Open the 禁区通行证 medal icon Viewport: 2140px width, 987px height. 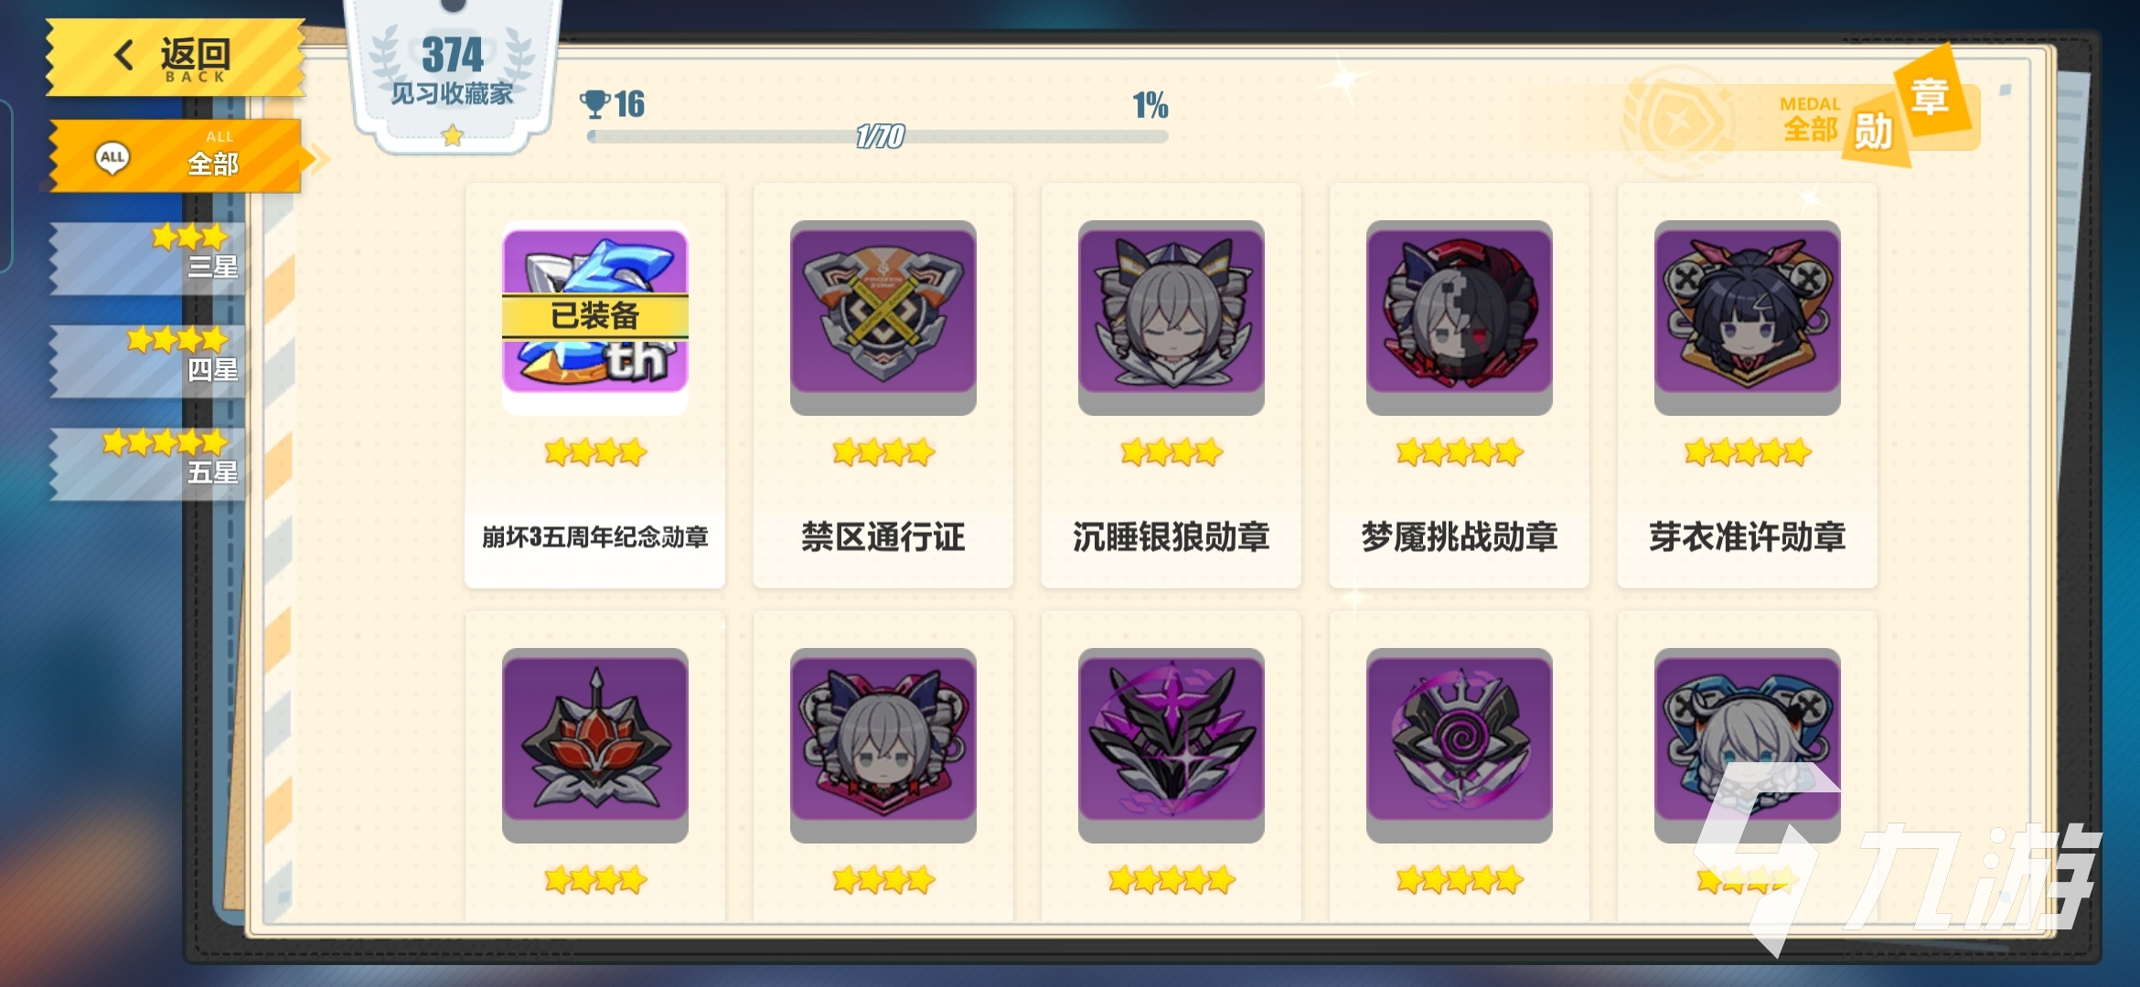883,317
